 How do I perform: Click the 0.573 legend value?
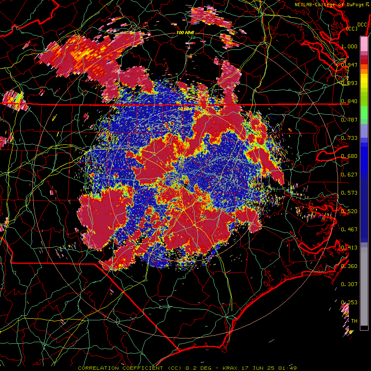click(x=349, y=193)
